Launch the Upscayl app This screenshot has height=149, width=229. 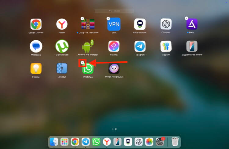[x=62, y=68]
